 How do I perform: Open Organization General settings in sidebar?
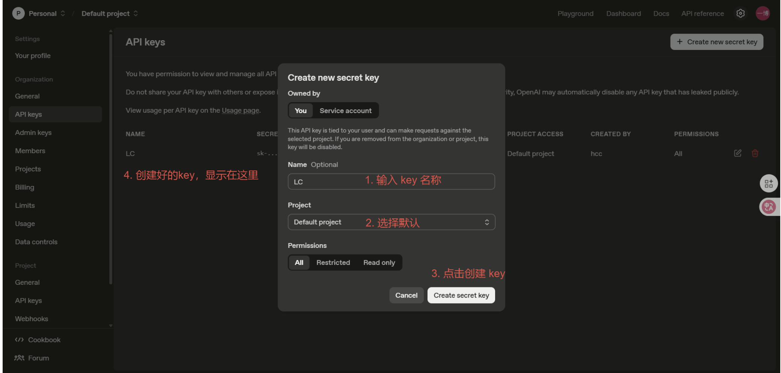tap(56, 96)
